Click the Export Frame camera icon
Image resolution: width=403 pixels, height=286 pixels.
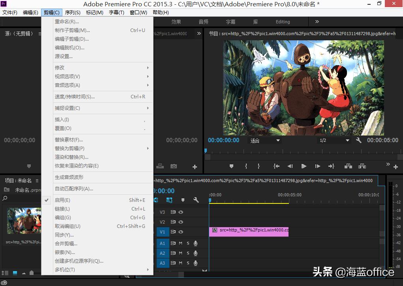174,165
